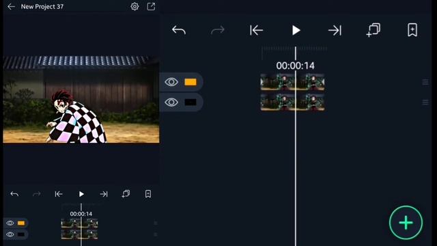Viewport: 437px width, 246px height.
Task: Click the enlarged 00:00:14 timecode
Action: click(296, 66)
